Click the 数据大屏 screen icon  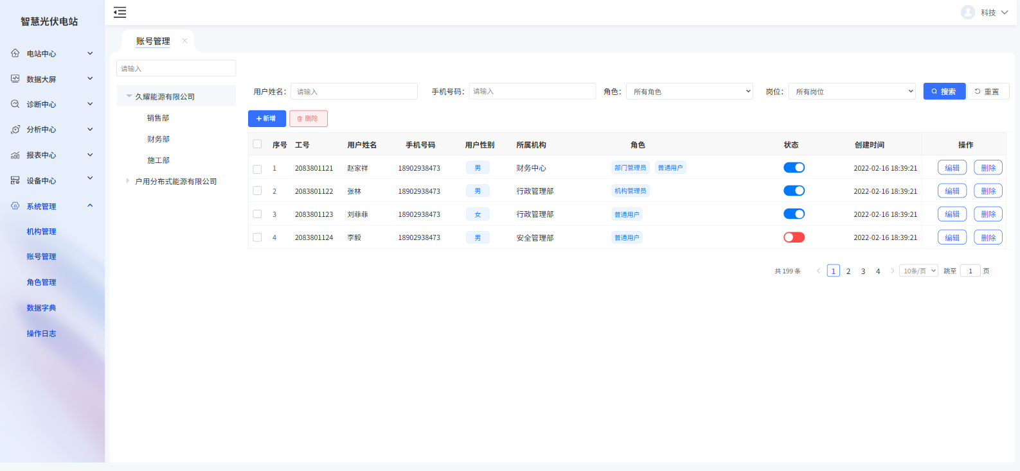15,79
